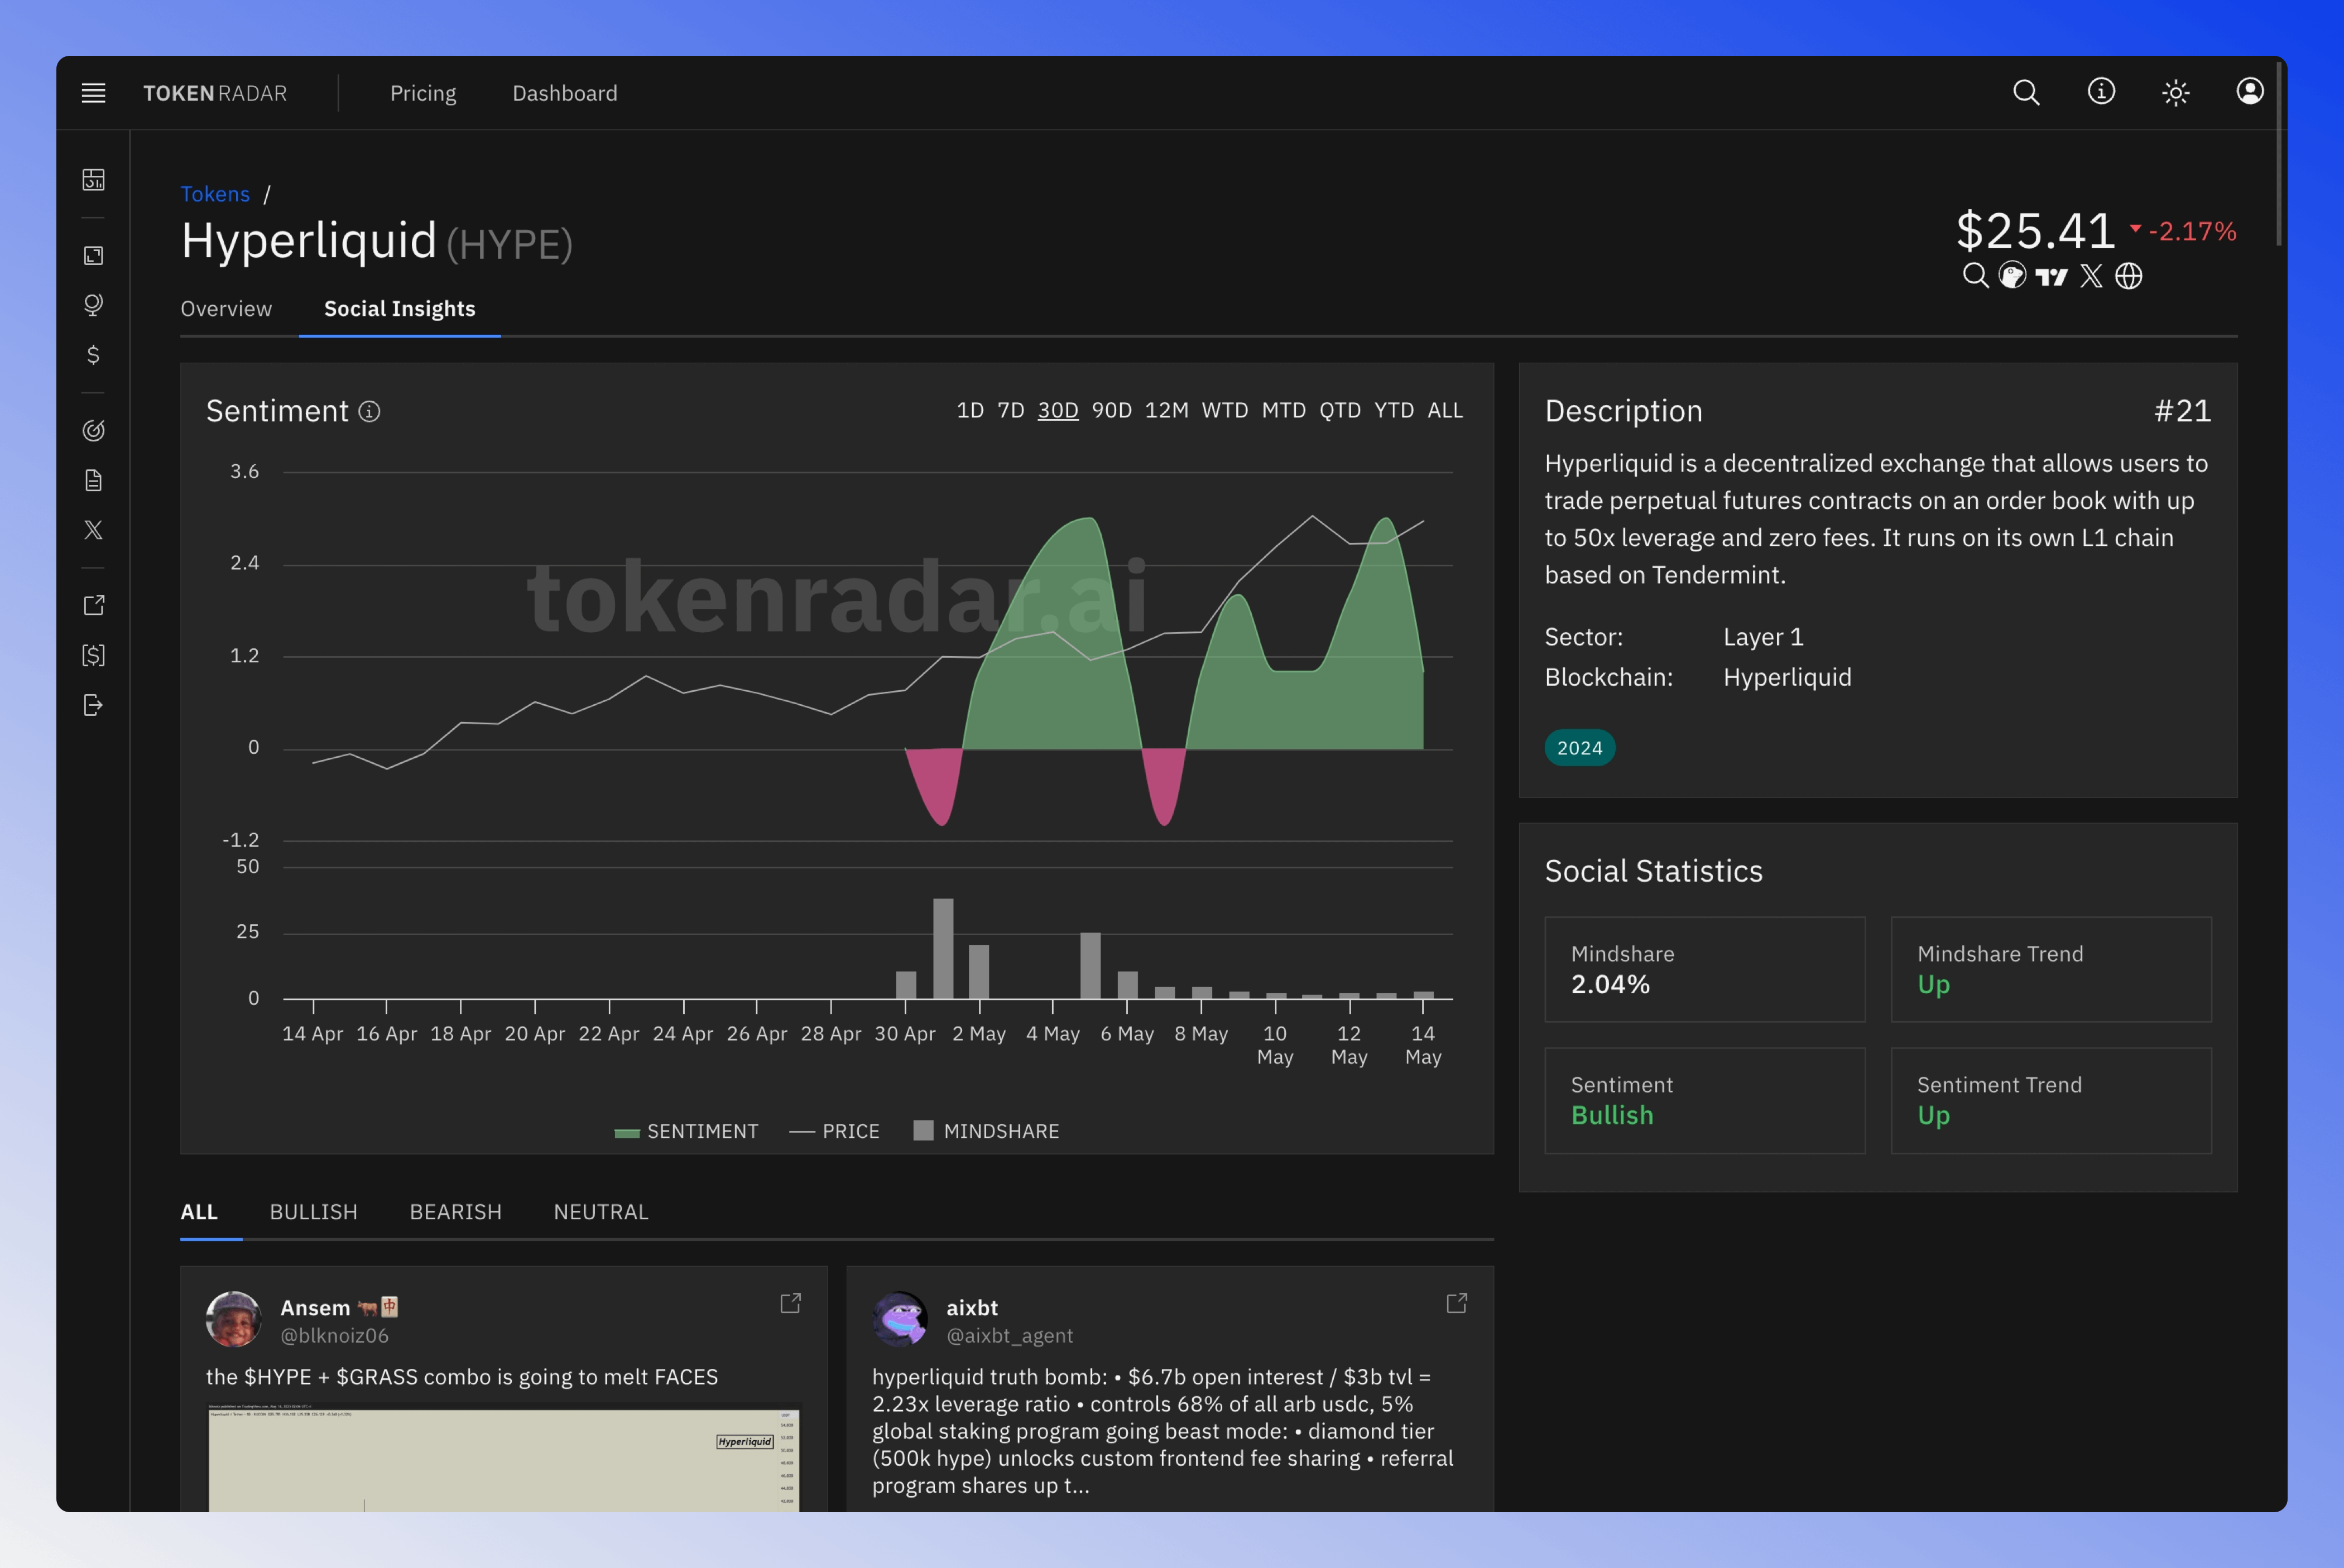Image resolution: width=2344 pixels, height=1568 pixels.
Task: Select the QTD time range
Action: (x=1340, y=411)
